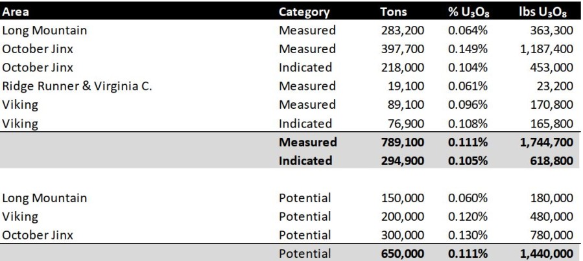Select the 1,744,700 measured lbs cell

coord(547,142)
